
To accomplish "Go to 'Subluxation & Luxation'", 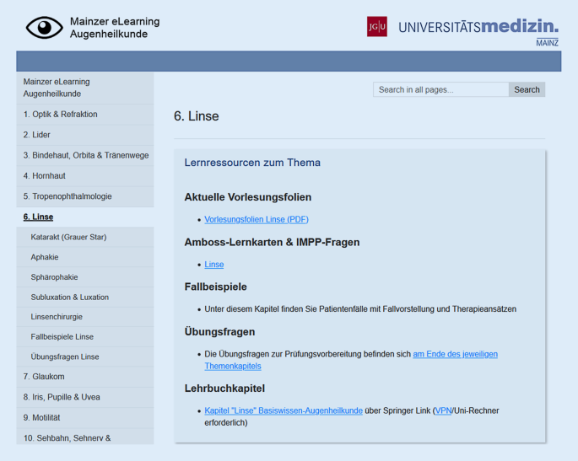I will 85,298.
